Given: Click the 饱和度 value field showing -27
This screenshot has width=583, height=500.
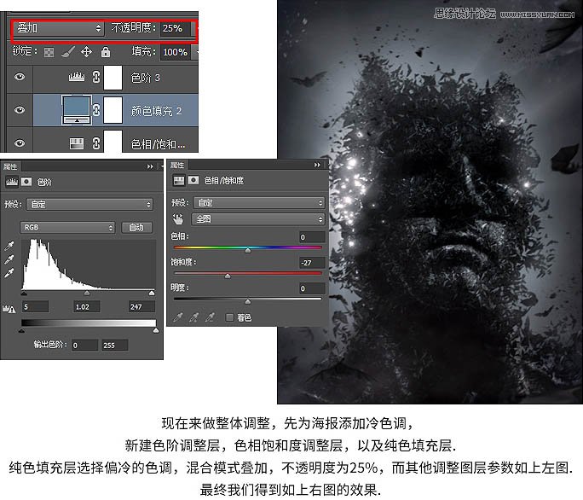Looking at the screenshot, I should pos(312,263).
